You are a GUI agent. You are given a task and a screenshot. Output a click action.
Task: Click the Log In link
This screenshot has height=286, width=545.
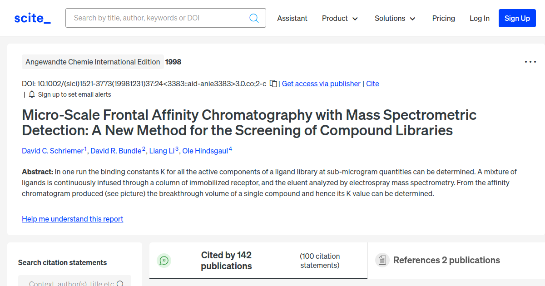(479, 19)
